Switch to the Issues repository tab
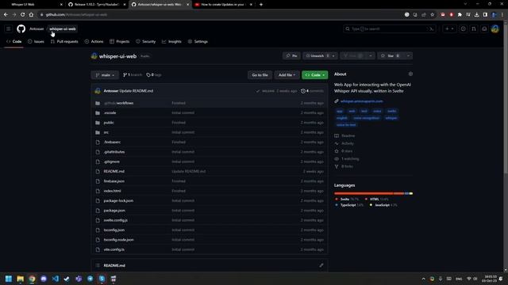 tap(36, 42)
